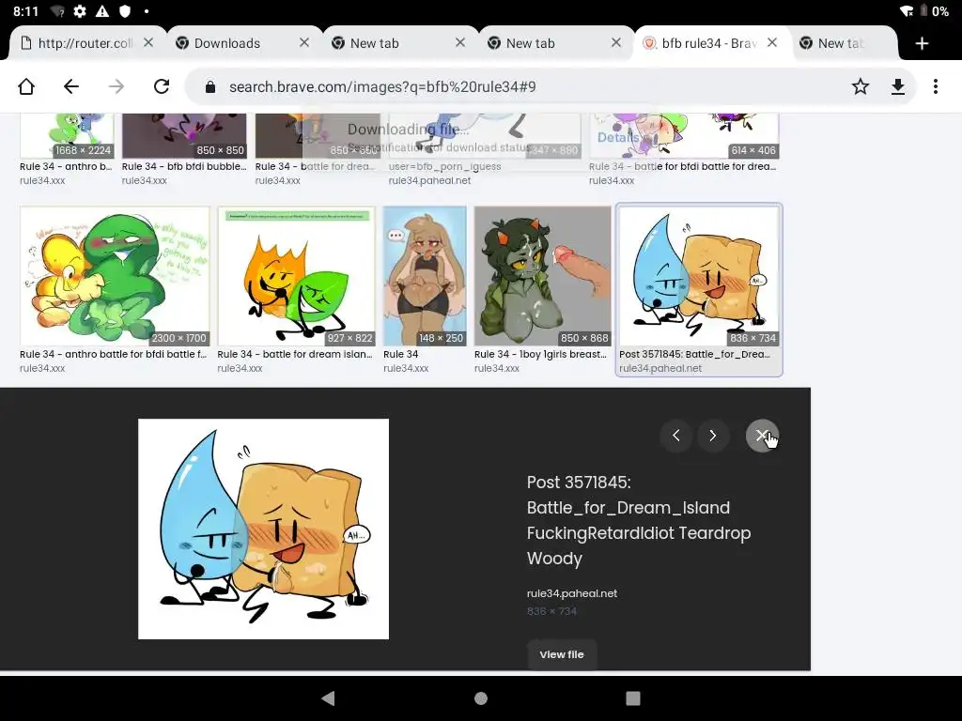Viewport: 962px width, 721px height.
Task: Android back button in navigation bar
Action: [328, 698]
